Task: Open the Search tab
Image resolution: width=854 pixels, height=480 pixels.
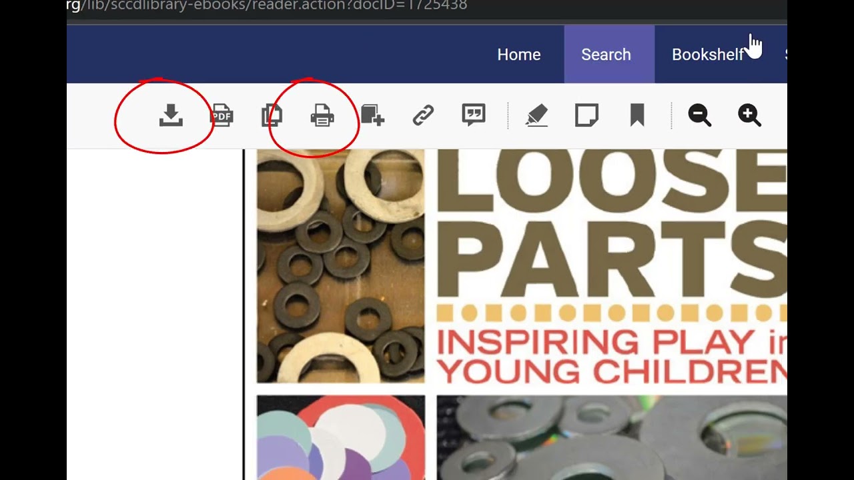Action: coord(608,55)
